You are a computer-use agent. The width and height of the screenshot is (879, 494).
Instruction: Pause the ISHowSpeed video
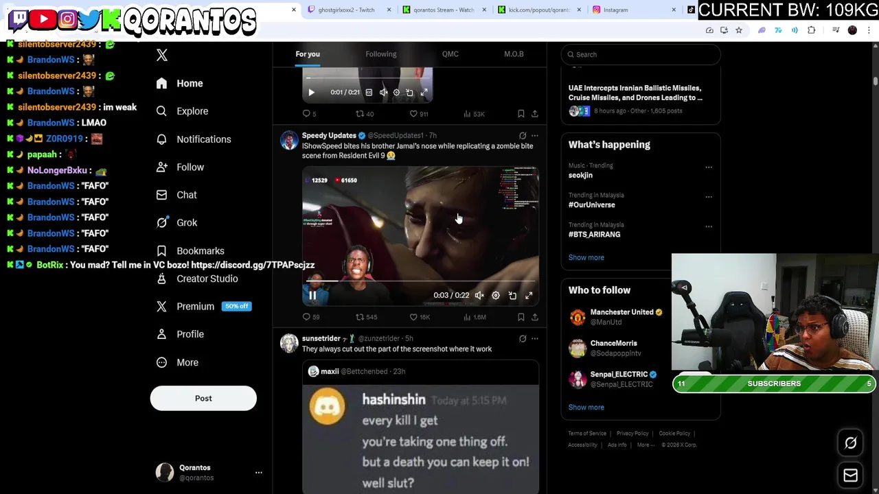click(x=312, y=296)
